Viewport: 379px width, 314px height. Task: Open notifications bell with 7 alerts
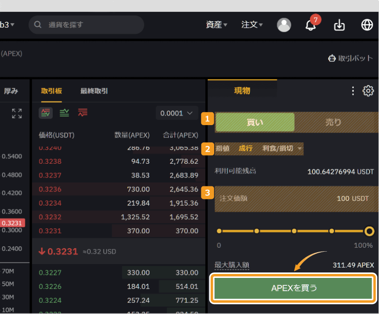pyautogui.click(x=310, y=25)
